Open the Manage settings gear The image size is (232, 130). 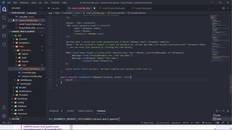[4, 116]
